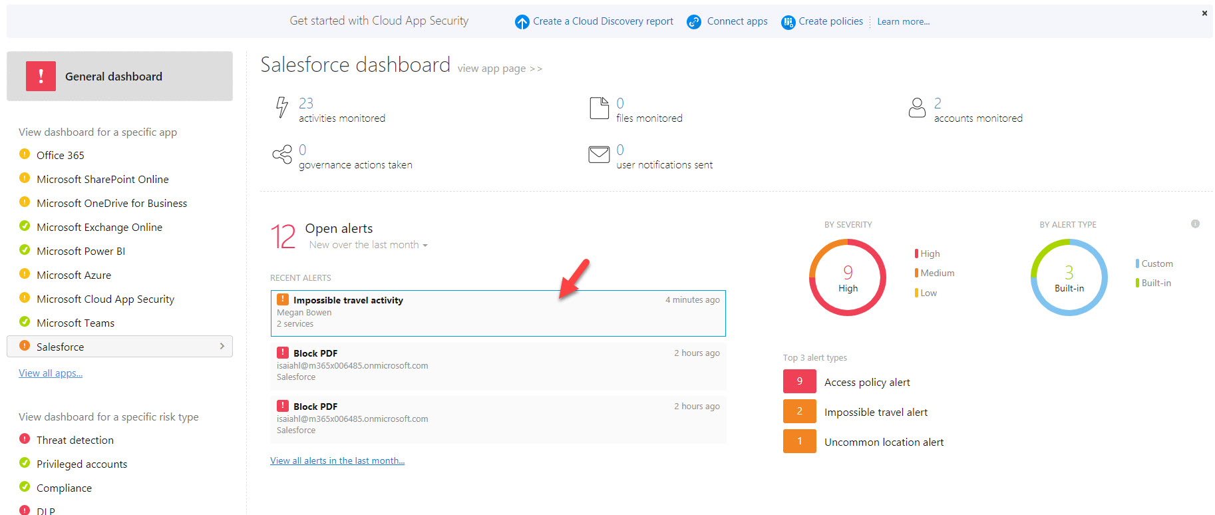
Task: Select Compliance risk type
Action: pos(64,488)
